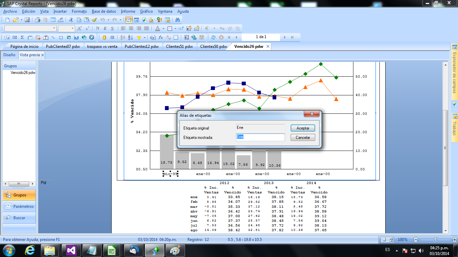Click the Print icon

38,20
